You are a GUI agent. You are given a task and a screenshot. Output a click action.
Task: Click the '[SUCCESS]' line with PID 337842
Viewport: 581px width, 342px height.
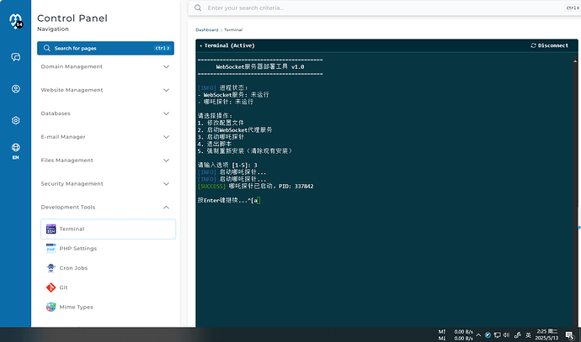(256, 187)
